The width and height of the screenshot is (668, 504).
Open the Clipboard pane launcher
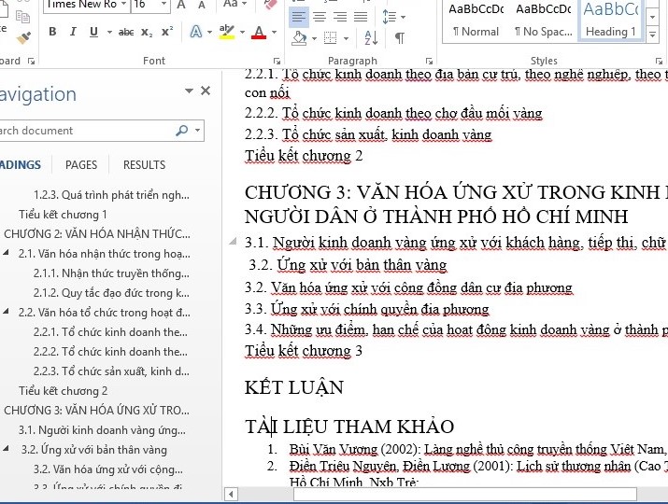(31, 61)
